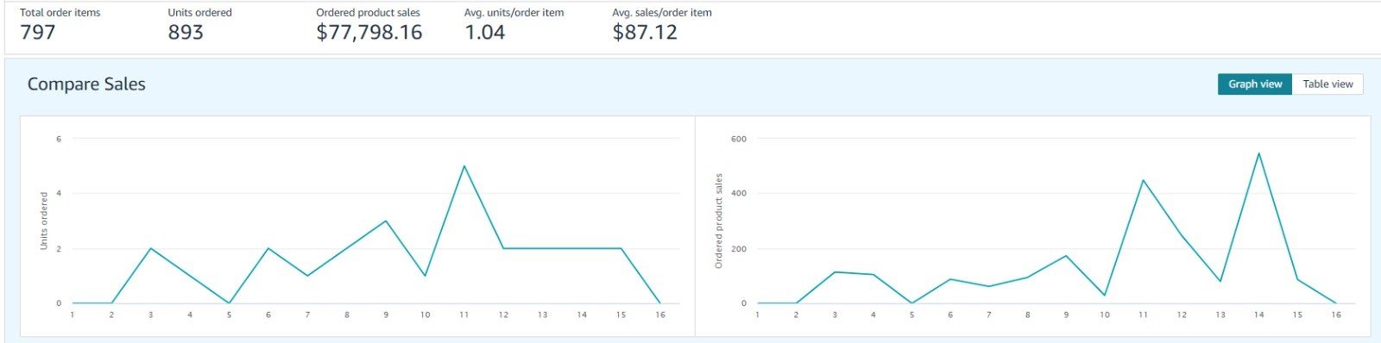Click the Ordered product sales metric label at top
Viewport: 1381px width, 343px height.
tap(369, 12)
